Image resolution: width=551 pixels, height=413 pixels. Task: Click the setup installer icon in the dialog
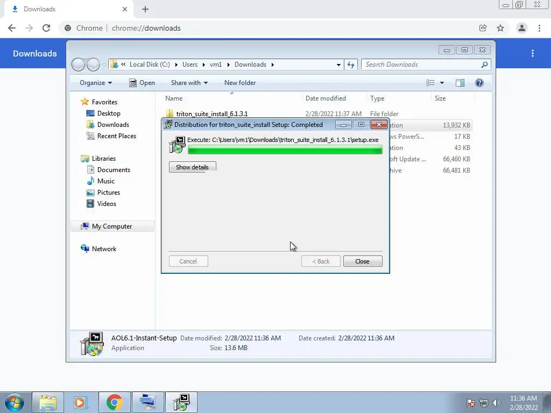(x=177, y=145)
